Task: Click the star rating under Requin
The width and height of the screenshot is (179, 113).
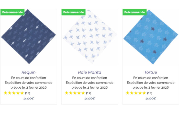Action: tap(14, 93)
